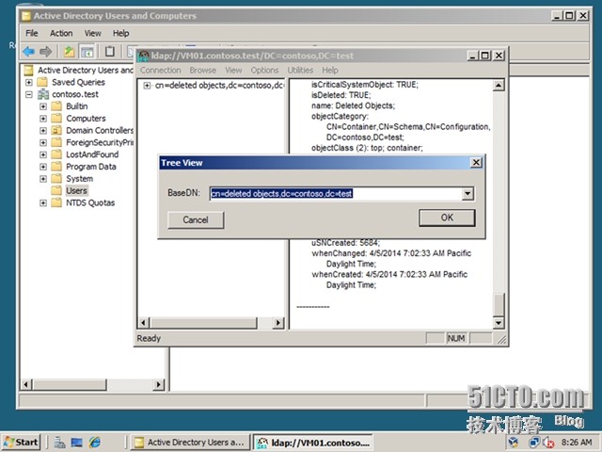The image size is (602, 452).
Task: Click the 'name: Deleted Objects;' line
Action: coord(353,105)
